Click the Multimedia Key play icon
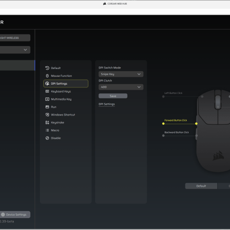Screen dimensions: 230x230 [x=47, y=99]
